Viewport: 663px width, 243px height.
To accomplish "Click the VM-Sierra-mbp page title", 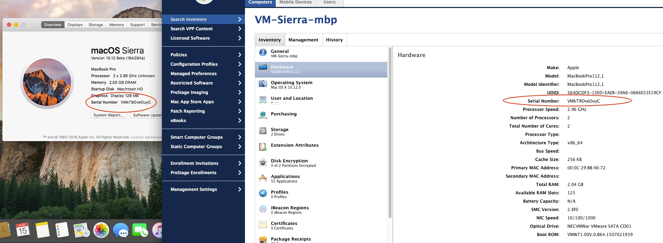I will [x=296, y=19].
